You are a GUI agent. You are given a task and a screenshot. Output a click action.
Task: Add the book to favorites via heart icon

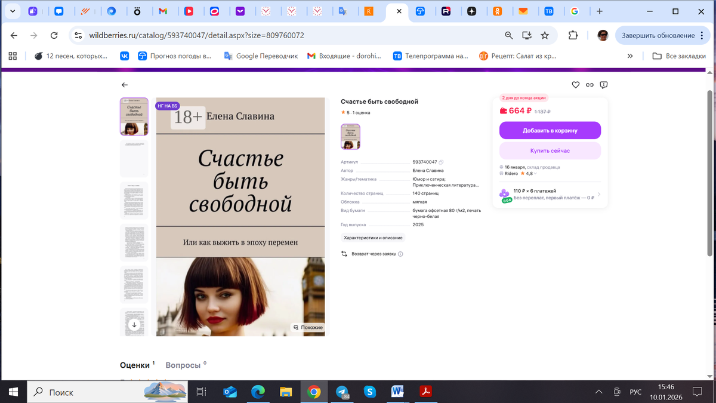pyautogui.click(x=575, y=85)
